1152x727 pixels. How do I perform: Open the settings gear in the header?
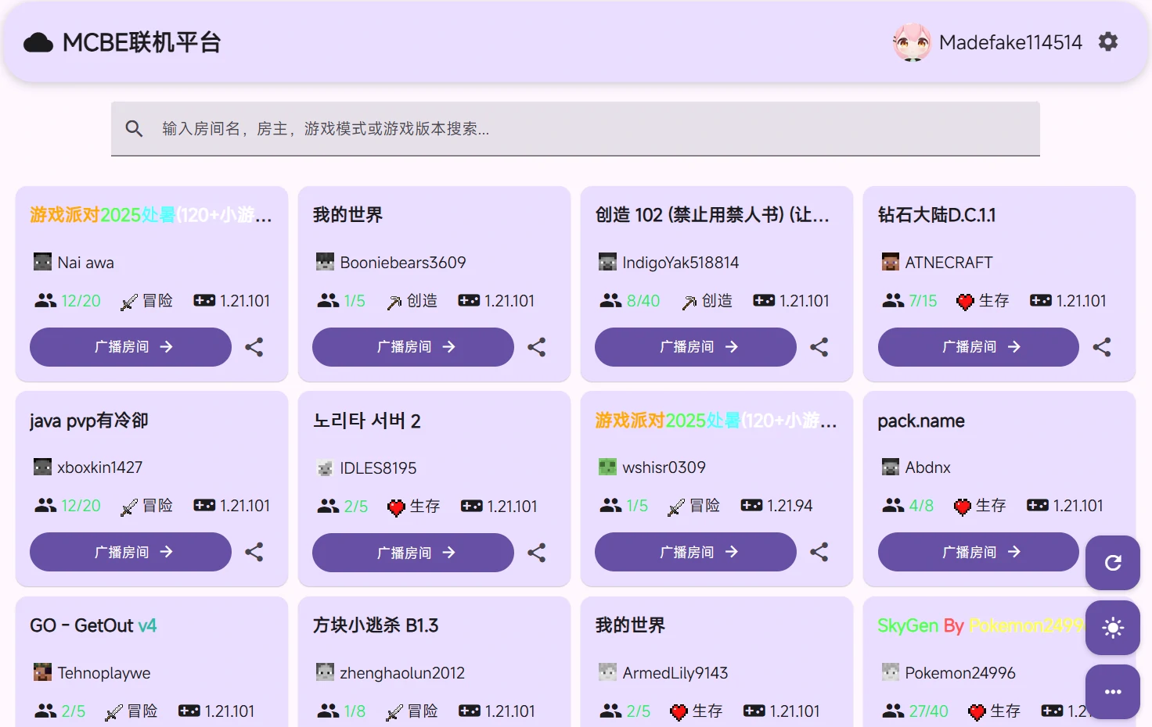(1108, 41)
